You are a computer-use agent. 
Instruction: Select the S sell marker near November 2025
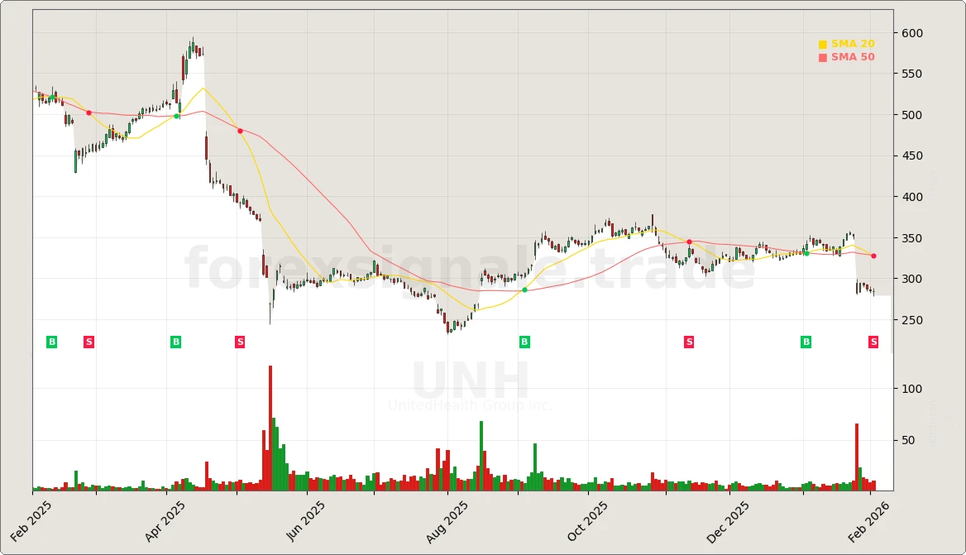click(688, 341)
